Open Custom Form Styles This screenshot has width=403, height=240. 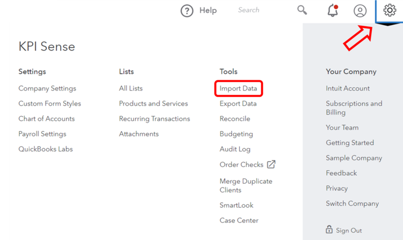click(x=49, y=103)
